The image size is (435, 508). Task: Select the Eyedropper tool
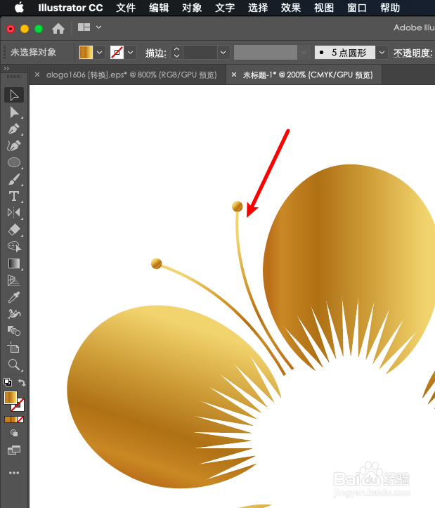[14, 297]
